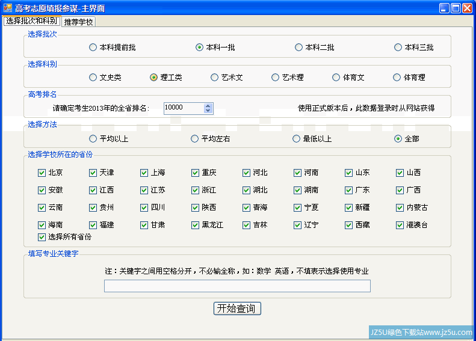Toggle the 青海 checkbox
The height and width of the screenshot is (341, 476).
coord(246,208)
